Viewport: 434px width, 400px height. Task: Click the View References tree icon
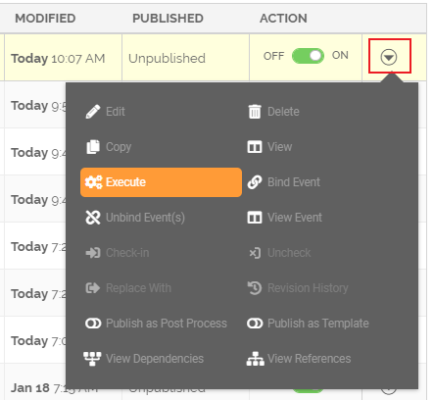click(255, 359)
